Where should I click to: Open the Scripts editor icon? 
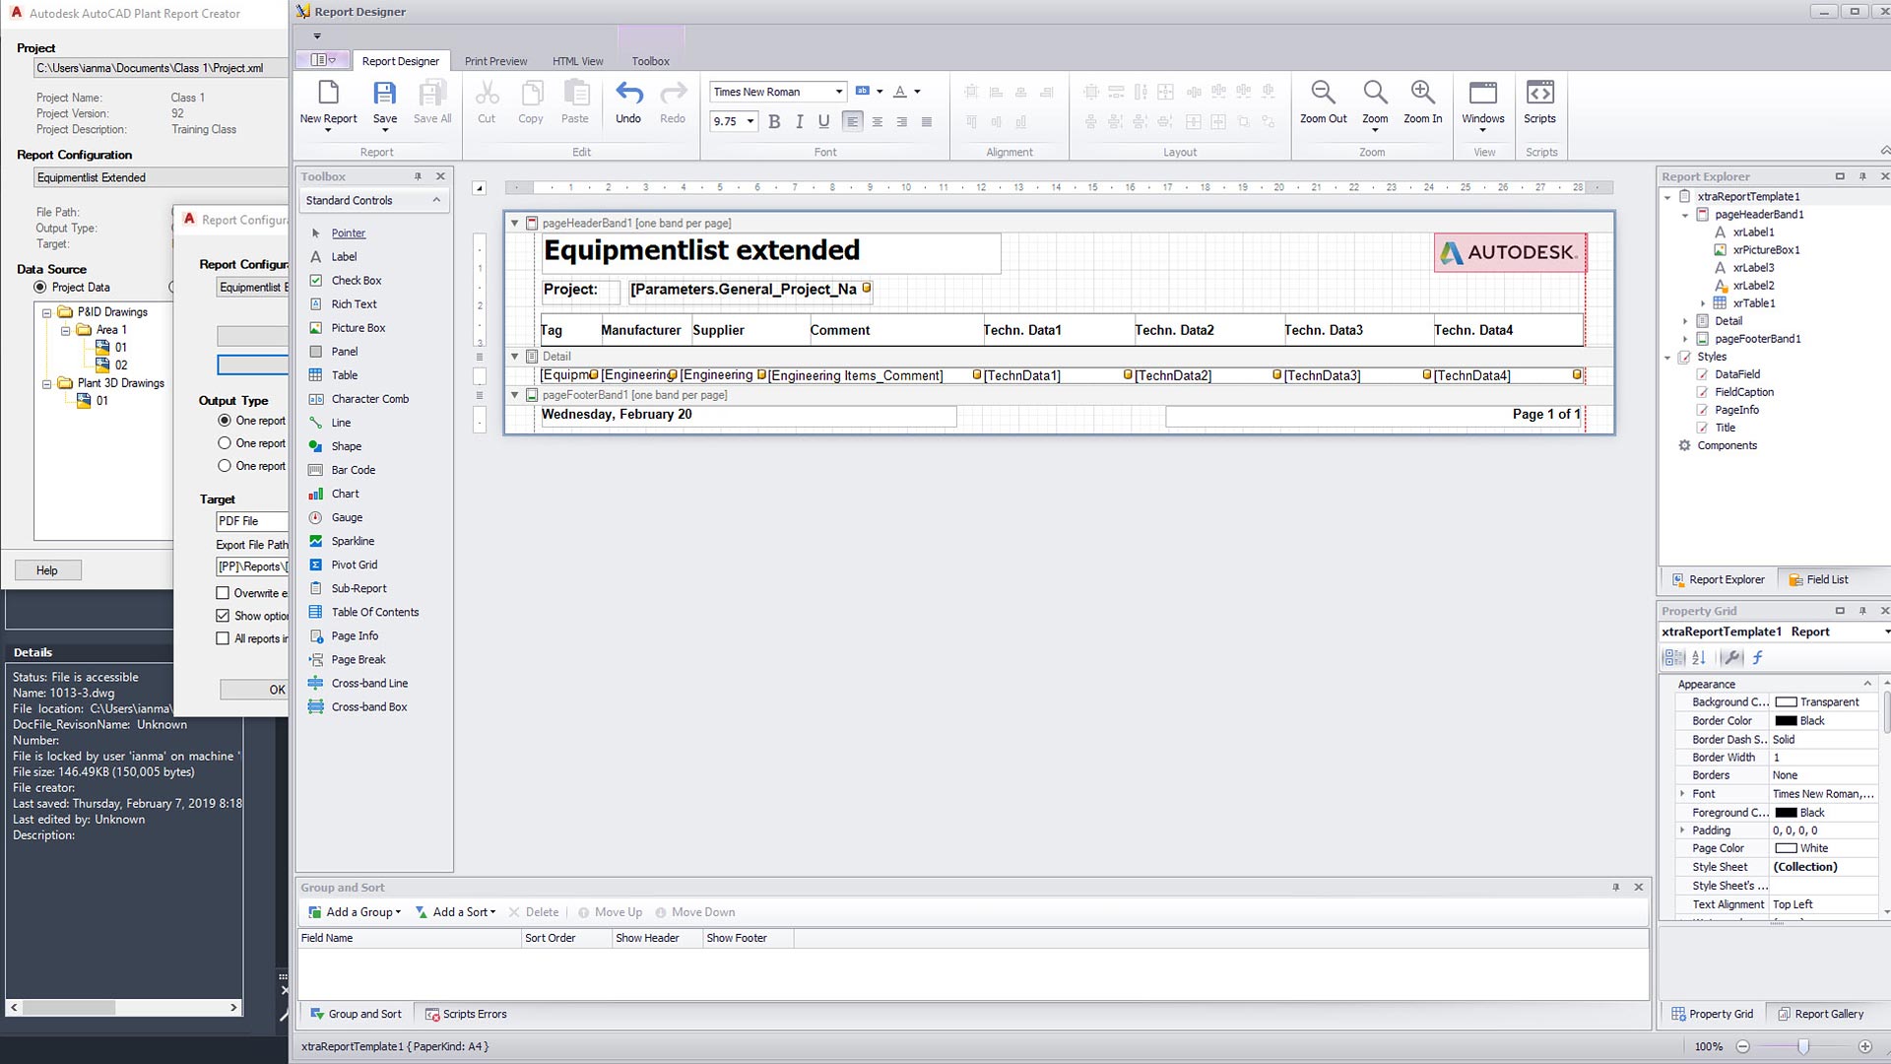[1539, 94]
